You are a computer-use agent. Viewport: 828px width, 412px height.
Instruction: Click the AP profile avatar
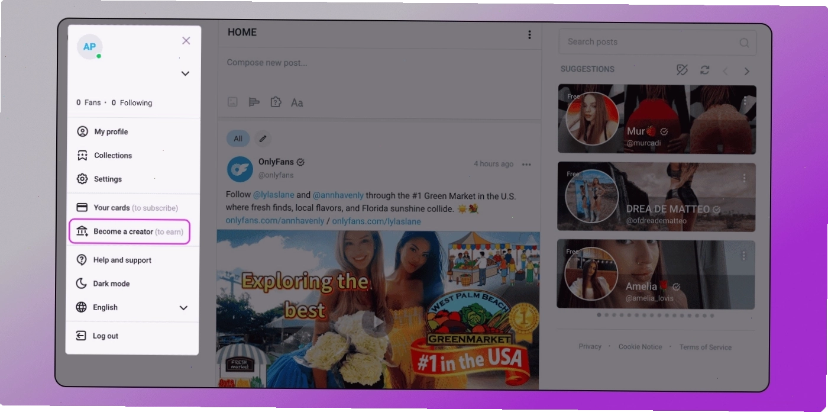[x=90, y=47]
